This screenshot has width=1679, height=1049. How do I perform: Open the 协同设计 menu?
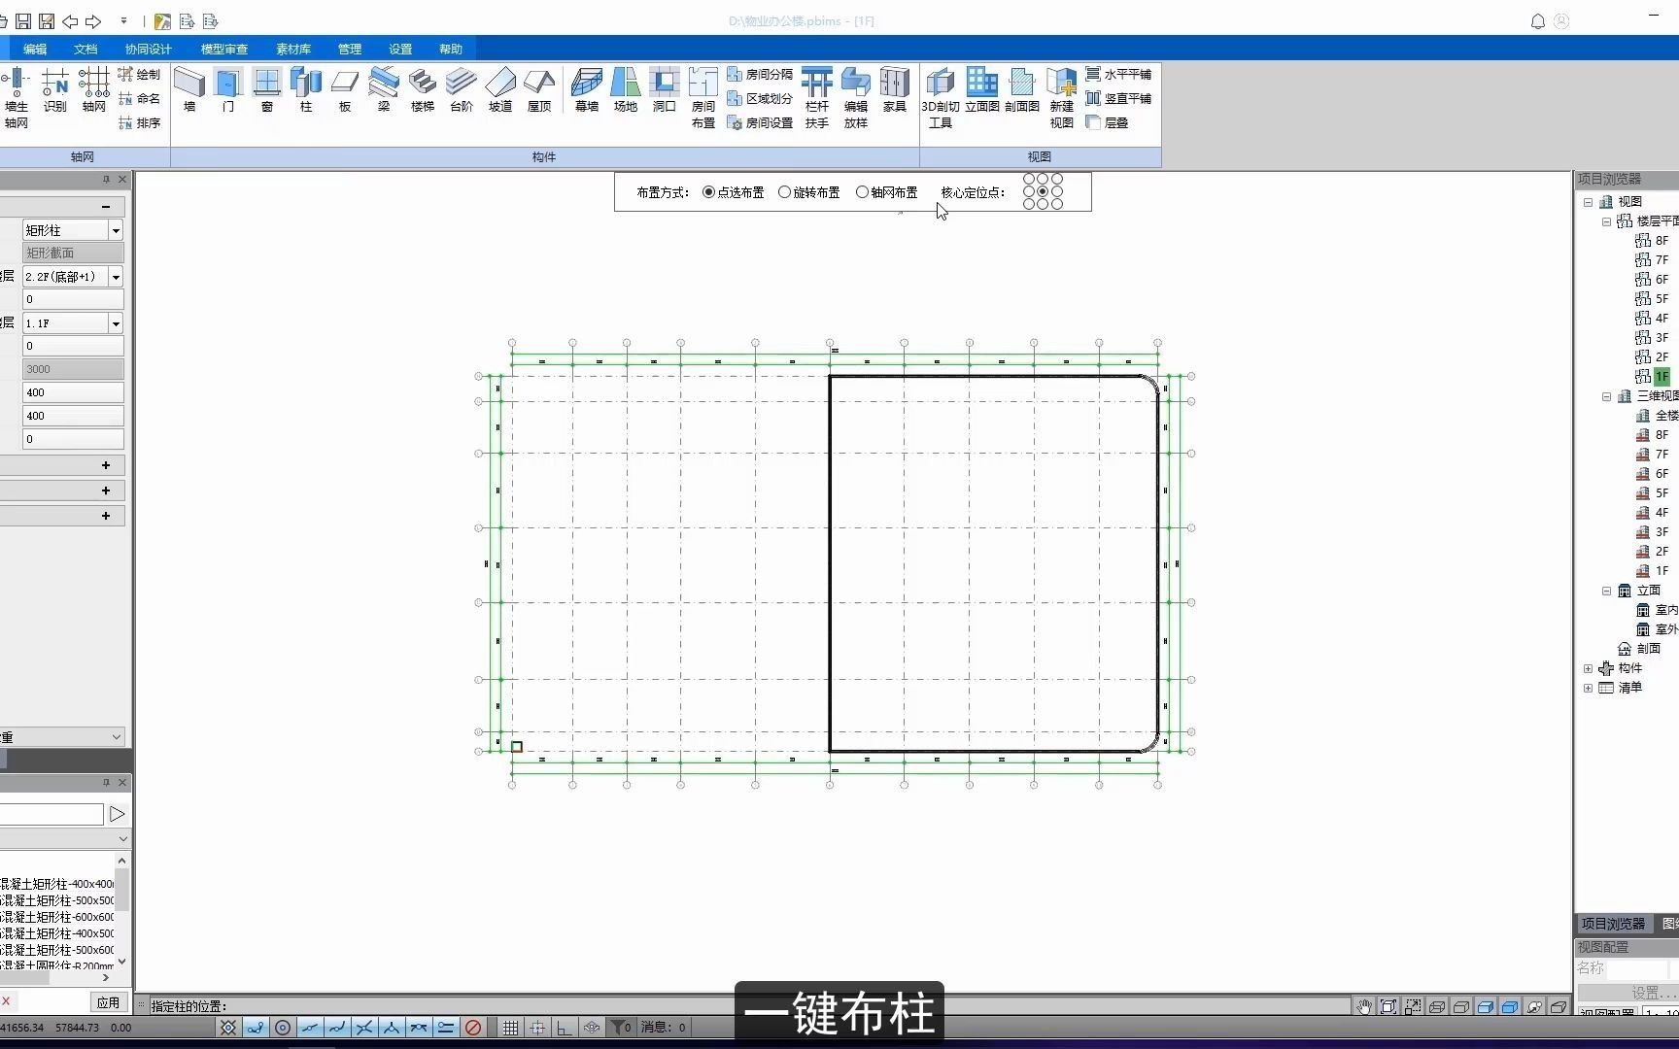click(147, 49)
